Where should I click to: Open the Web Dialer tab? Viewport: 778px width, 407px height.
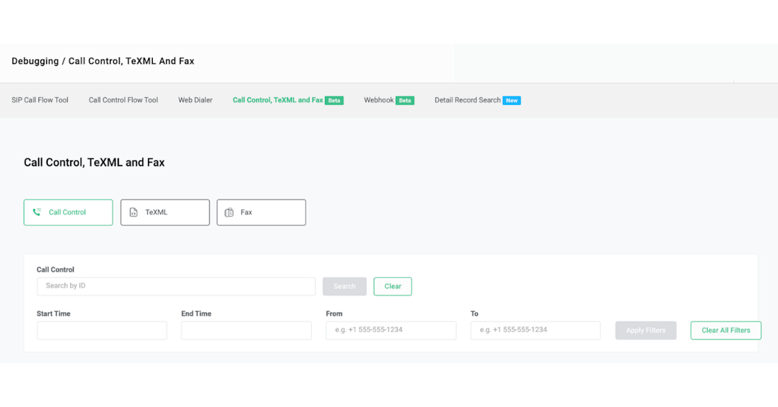pyautogui.click(x=195, y=100)
